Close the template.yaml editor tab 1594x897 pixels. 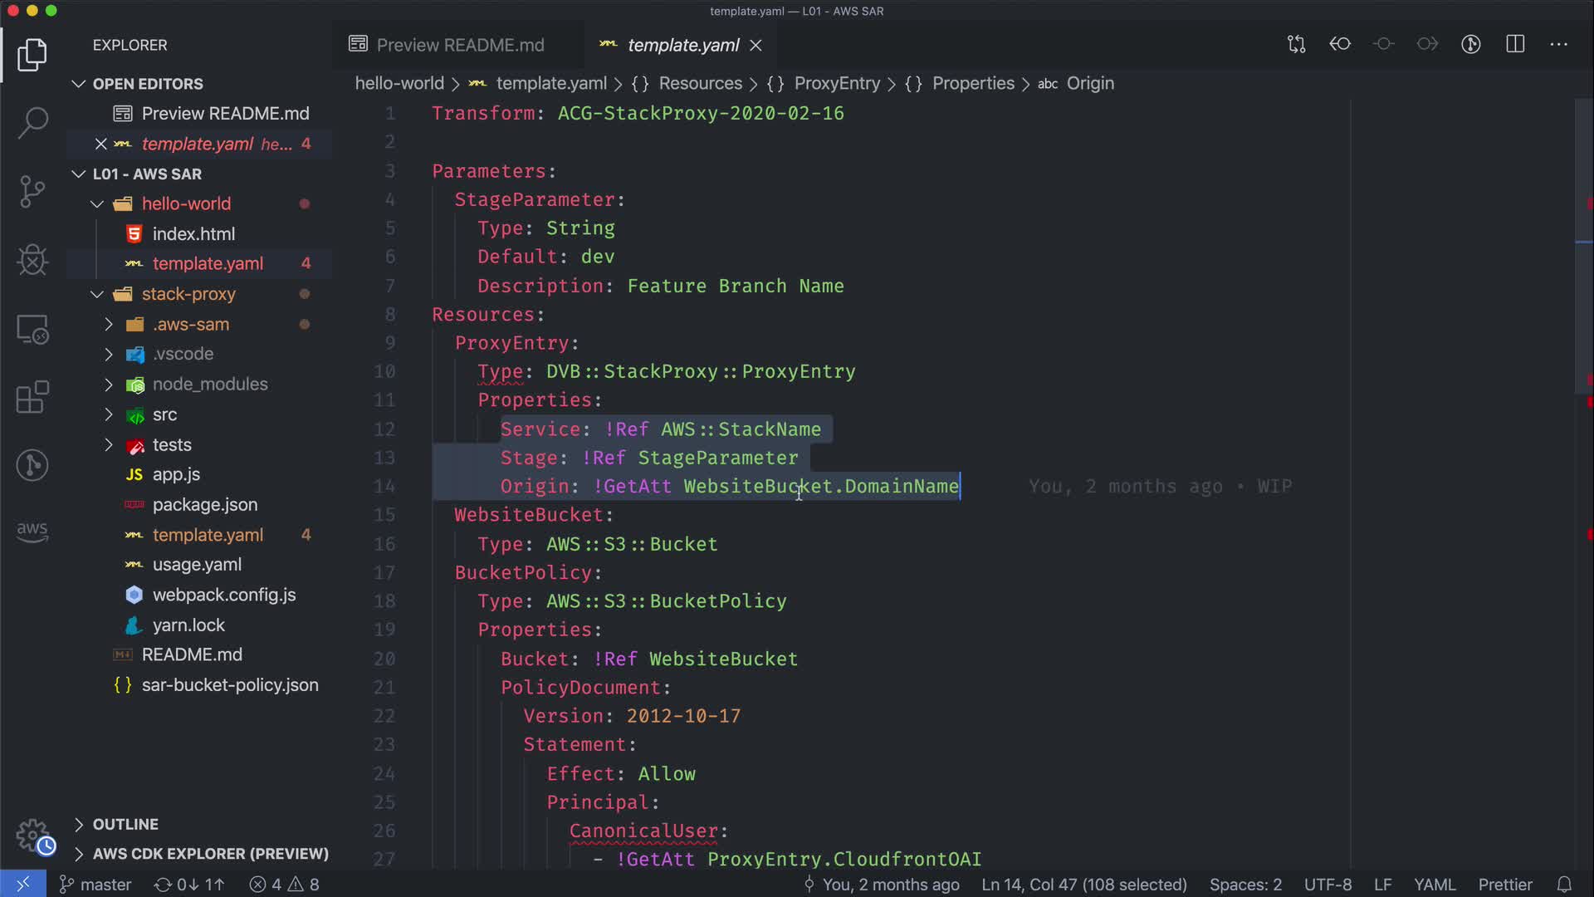point(755,46)
